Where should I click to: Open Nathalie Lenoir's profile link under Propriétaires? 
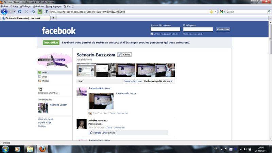coord(58,105)
